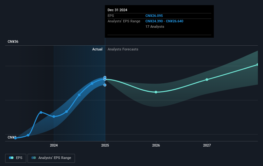Viewport: 263px width, 166px height.
Task: Click the CN¥26.095 EPS value in tooltip
Action: (x=154, y=16)
